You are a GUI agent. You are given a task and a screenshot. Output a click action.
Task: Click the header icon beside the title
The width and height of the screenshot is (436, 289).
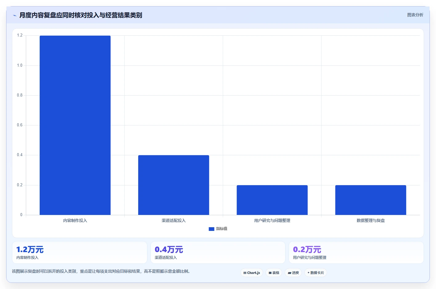[14, 15]
